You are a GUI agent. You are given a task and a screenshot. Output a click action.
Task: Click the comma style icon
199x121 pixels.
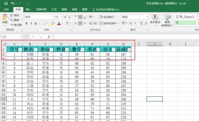tap(135, 23)
